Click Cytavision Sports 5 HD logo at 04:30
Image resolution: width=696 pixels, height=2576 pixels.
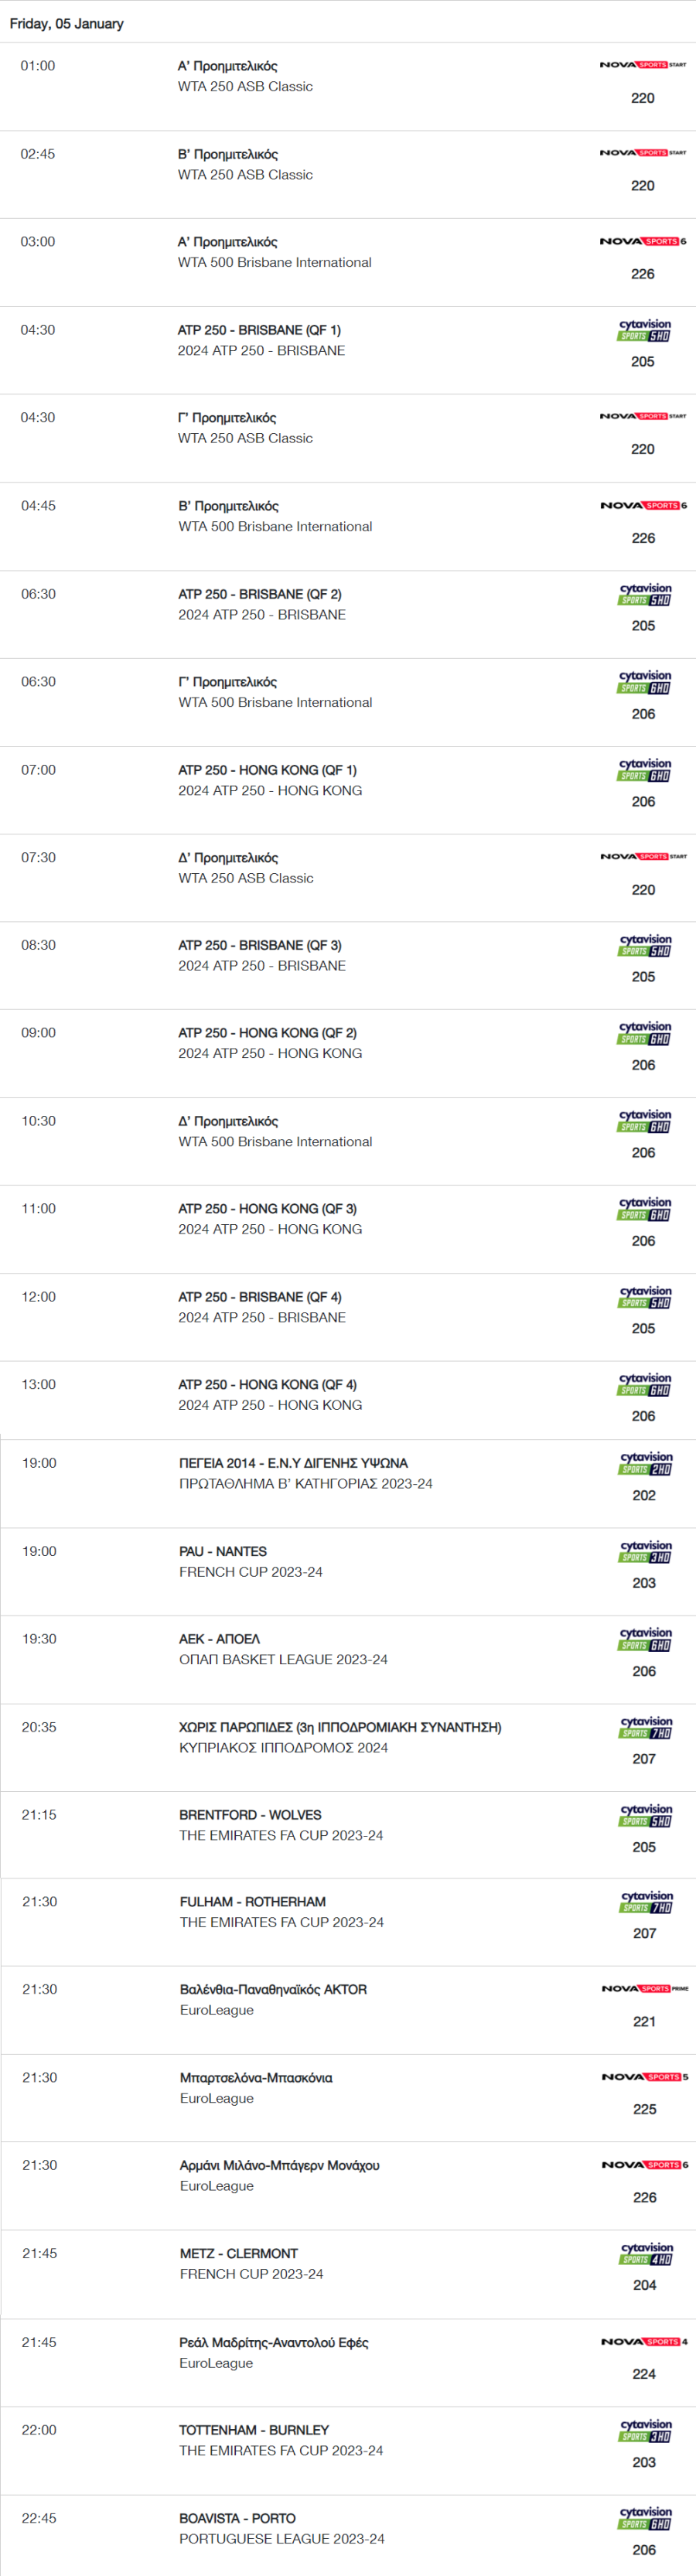(x=644, y=330)
